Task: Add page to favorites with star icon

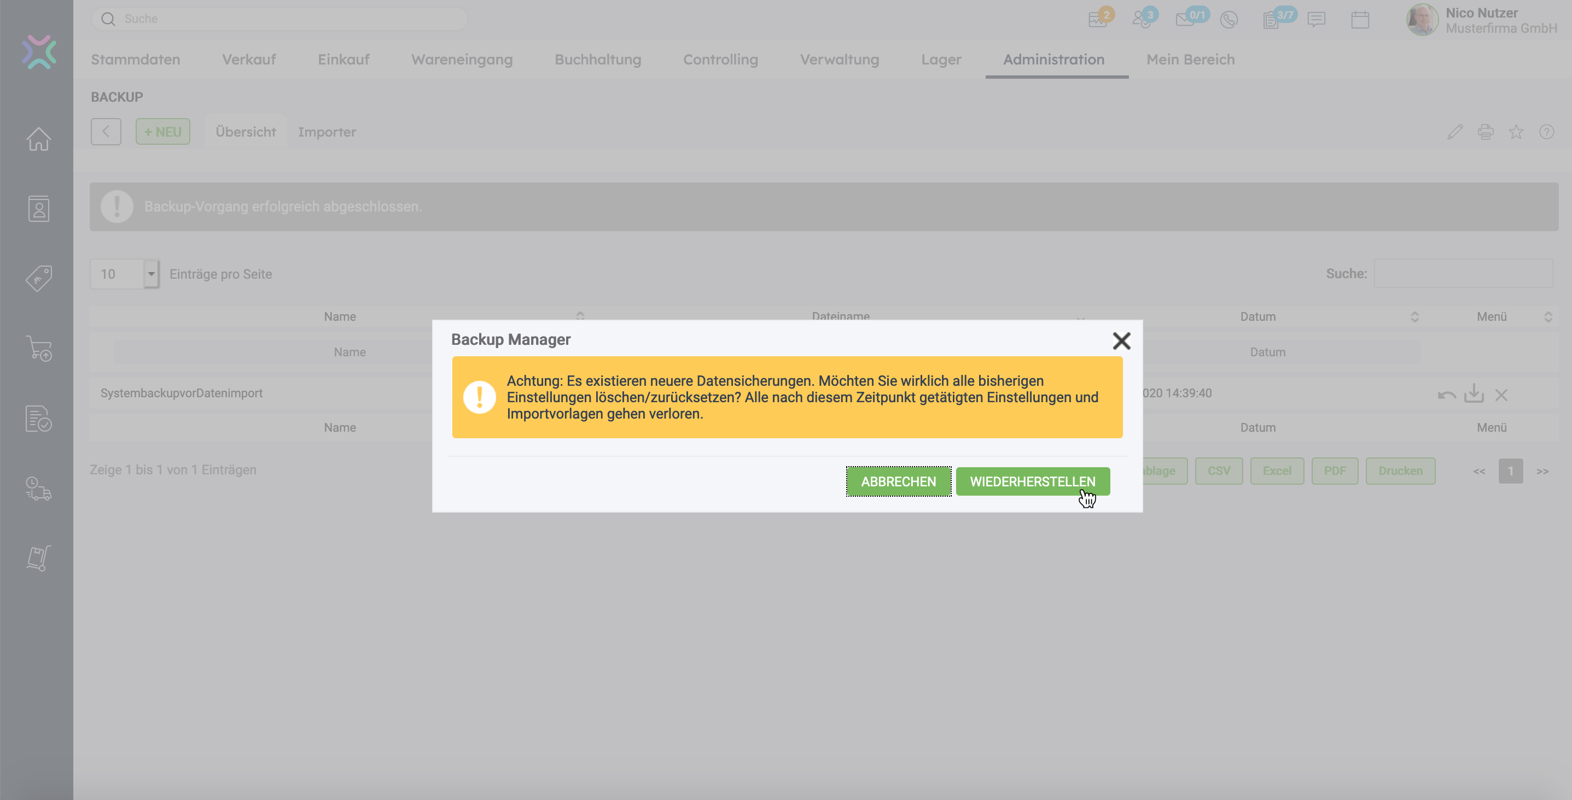Action: point(1516,132)
